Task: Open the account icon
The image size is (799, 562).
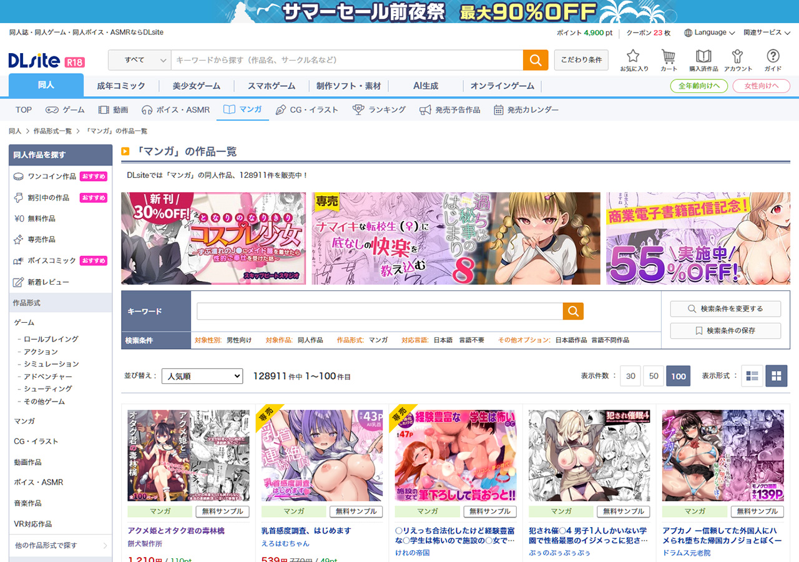Action: tap(738, 60)
